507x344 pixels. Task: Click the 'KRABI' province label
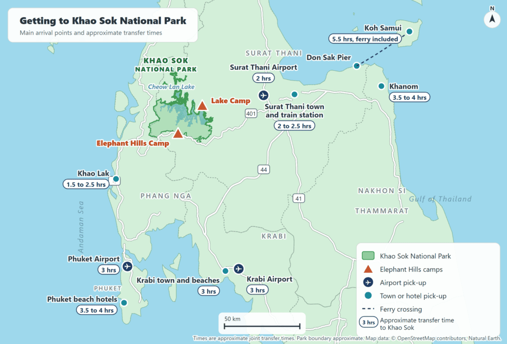point(274,236)
